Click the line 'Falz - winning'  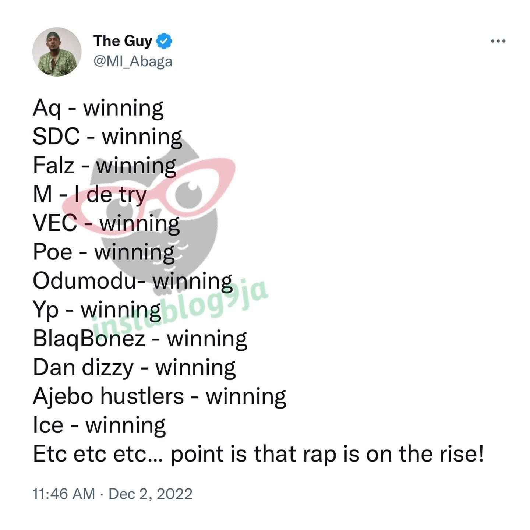click(x=105, y=166)
